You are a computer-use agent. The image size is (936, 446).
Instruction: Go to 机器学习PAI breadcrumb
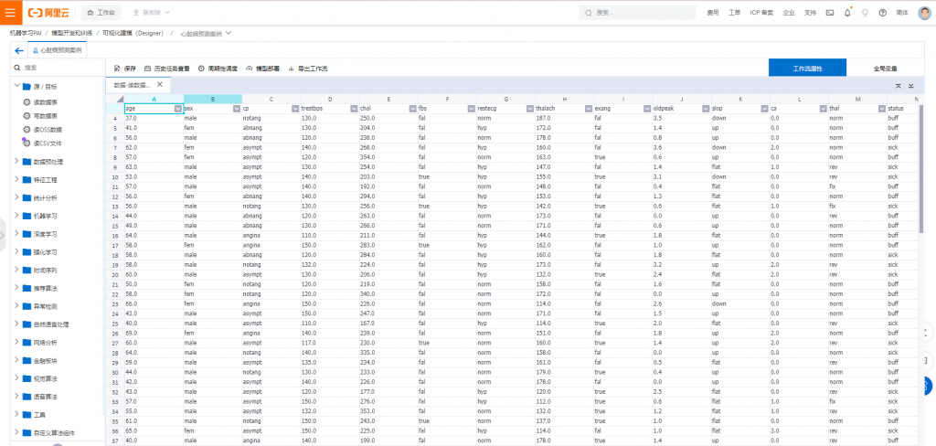click(26, 34)
